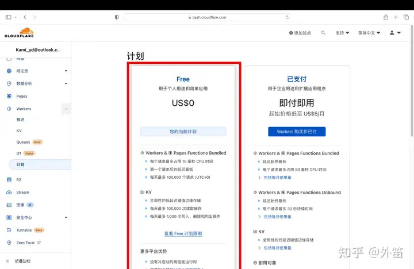The image size is (414, 269).
Task: Expand 包括每月使用量 under paid KV
Action: pos(278,248)
